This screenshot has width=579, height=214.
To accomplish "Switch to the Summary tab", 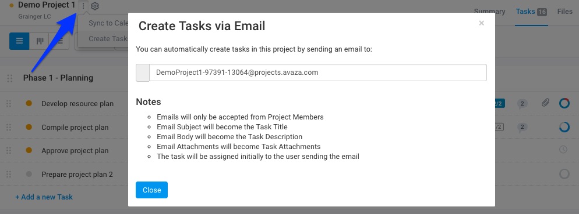I will [x=489, y=12].
